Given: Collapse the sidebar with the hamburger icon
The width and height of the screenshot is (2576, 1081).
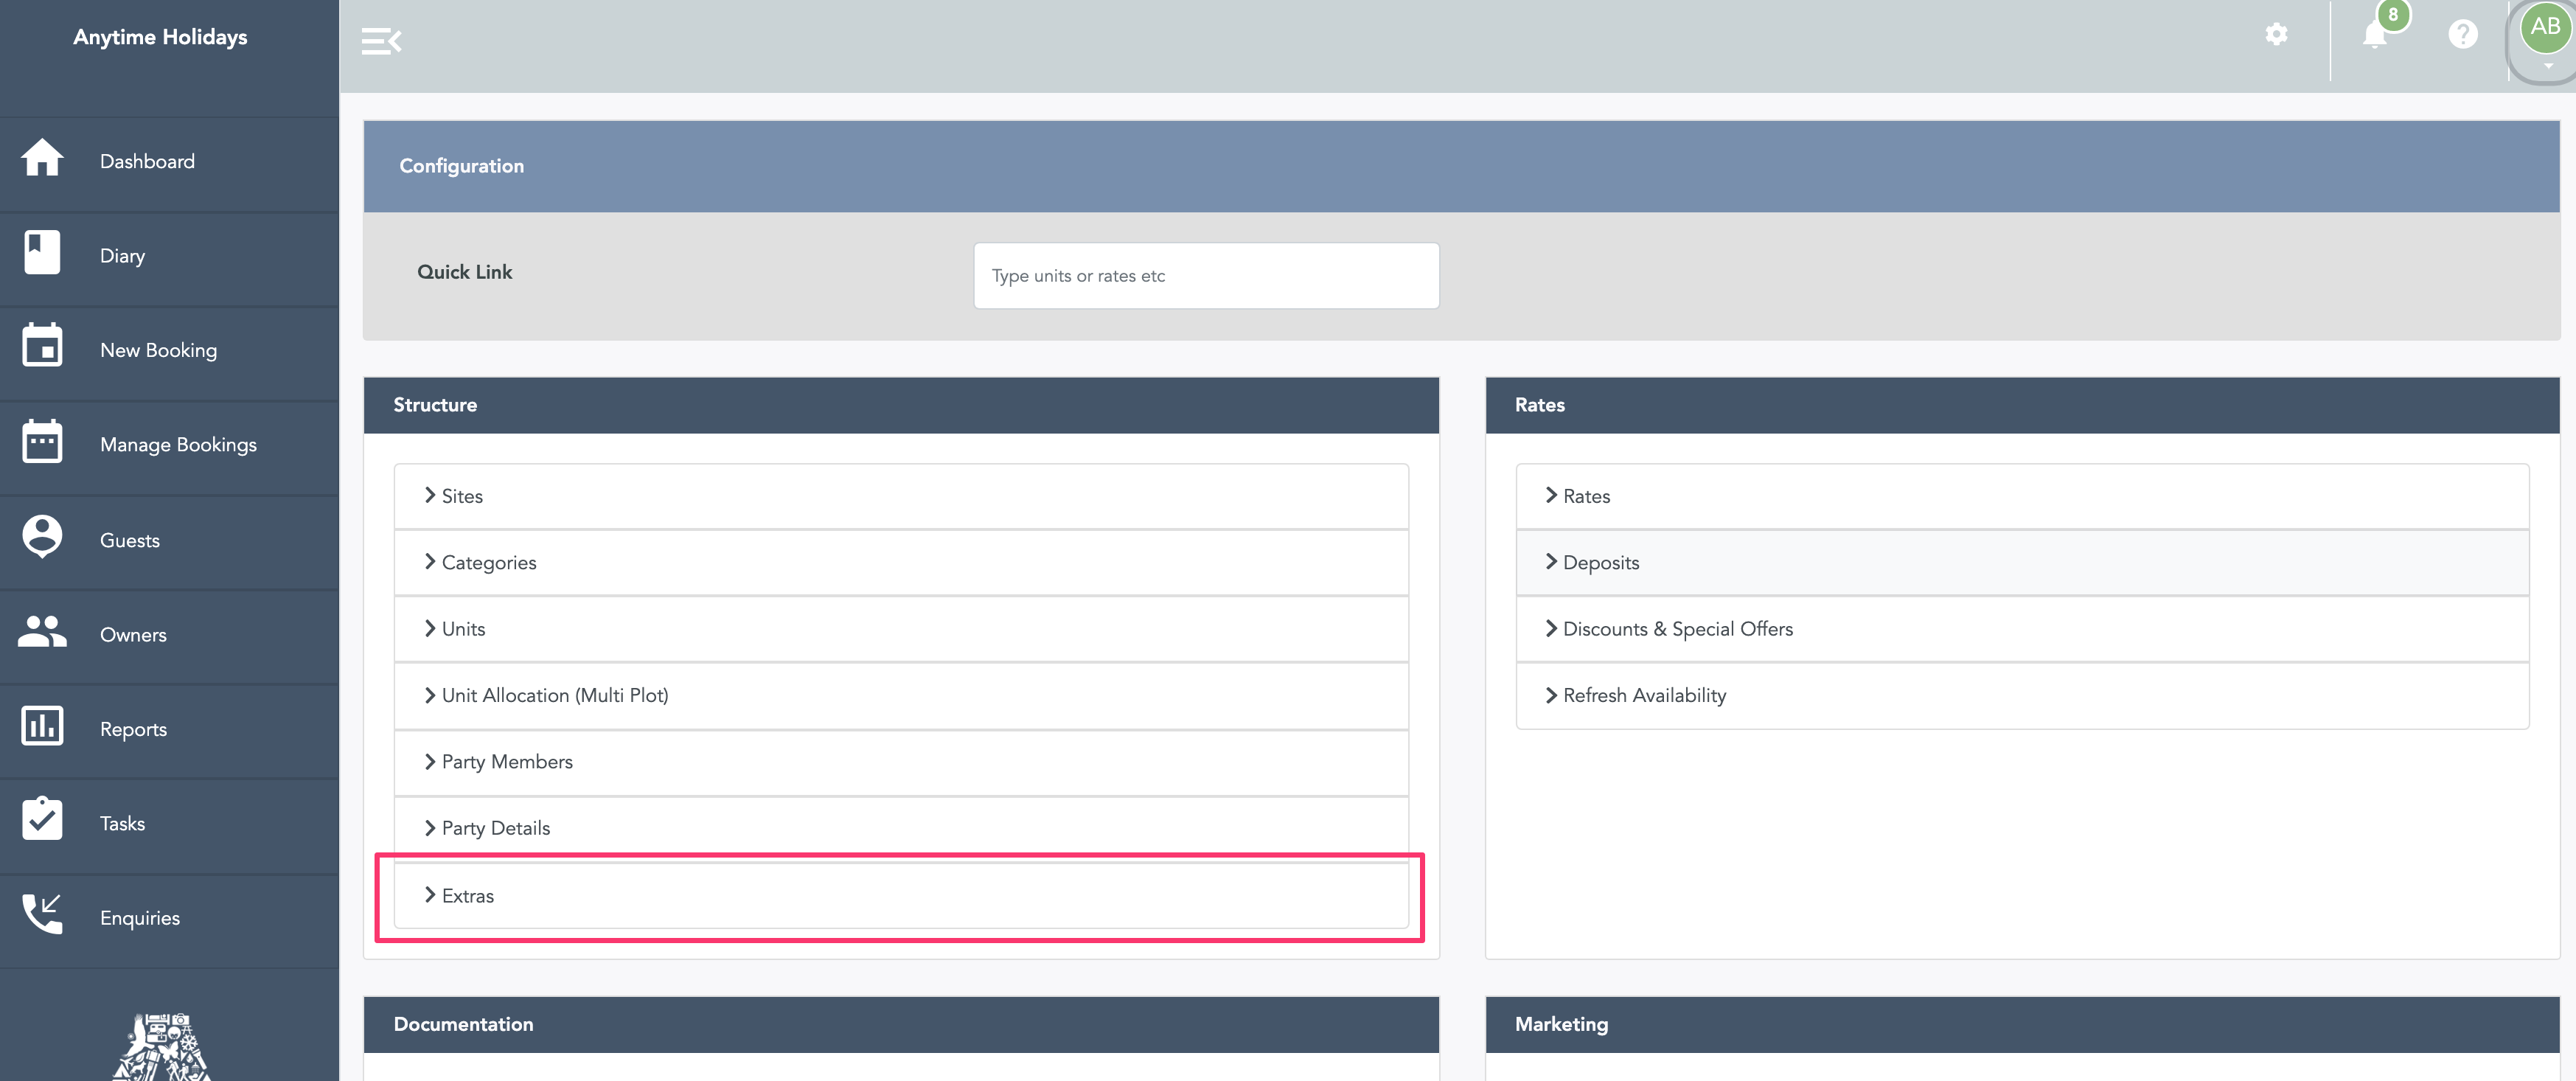Looking at the screenshot, I should click(381, 42).
